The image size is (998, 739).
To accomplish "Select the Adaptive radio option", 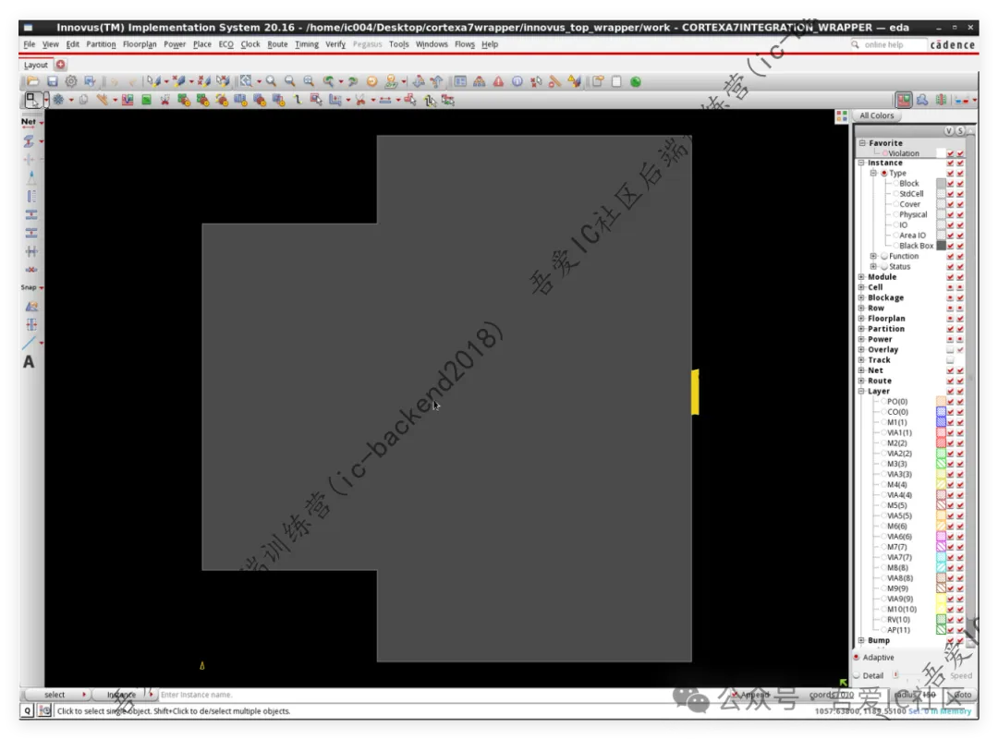I will [857, 657].
